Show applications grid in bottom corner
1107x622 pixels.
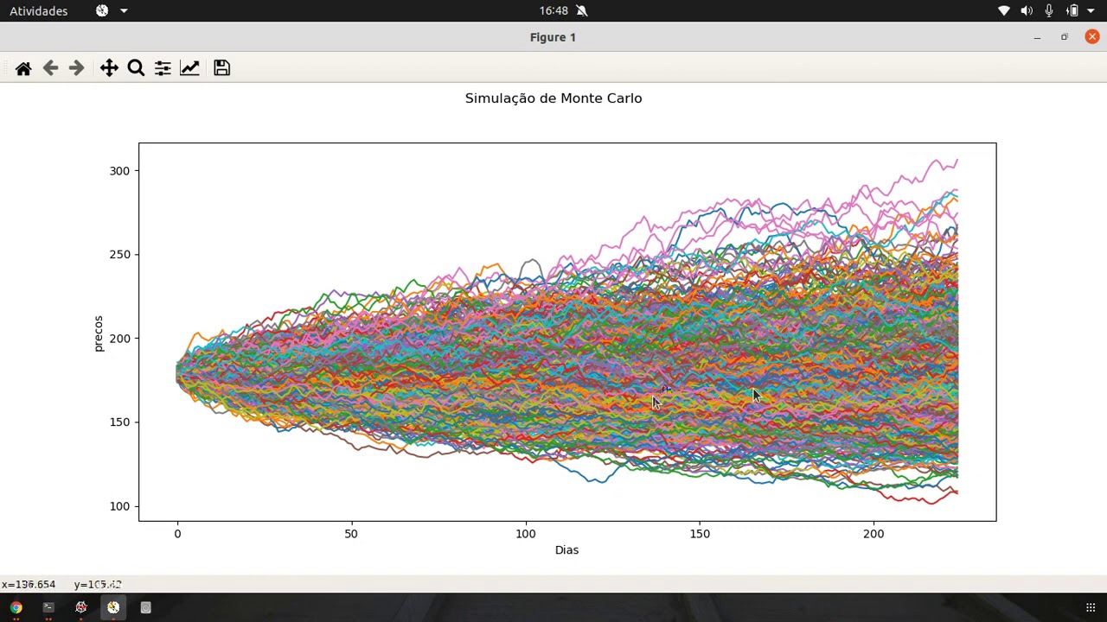pyautogui.click(x=1091, y=607)
